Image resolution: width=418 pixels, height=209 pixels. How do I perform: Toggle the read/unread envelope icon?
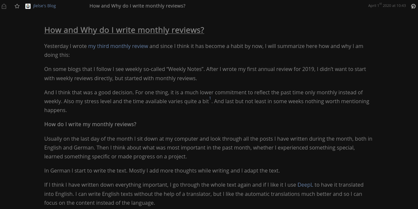click(x=4, y=6)
